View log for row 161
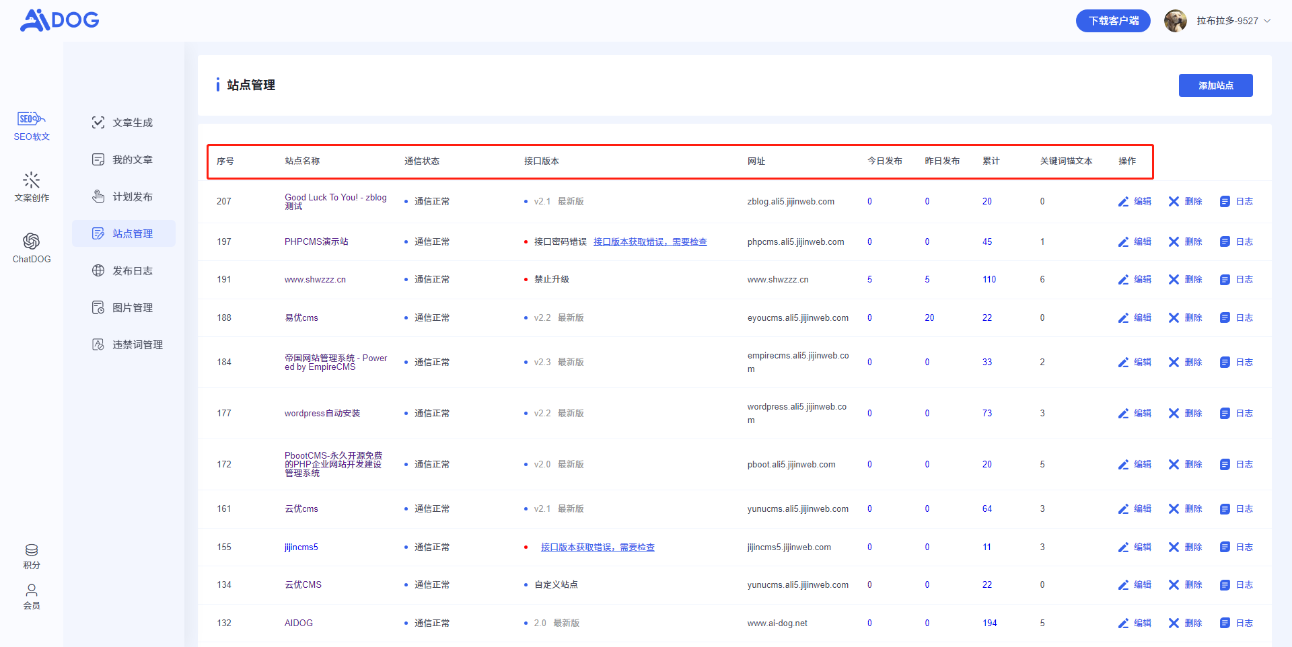Image resolution: width=1292 pixels, height=647 pixels. pyautogui.click(x=1236, y=508)
